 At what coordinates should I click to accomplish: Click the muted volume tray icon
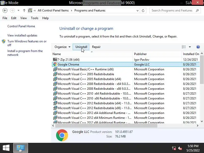[180, 148]
